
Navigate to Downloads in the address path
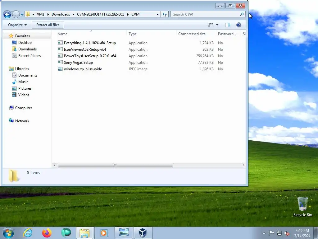(61, 14)
